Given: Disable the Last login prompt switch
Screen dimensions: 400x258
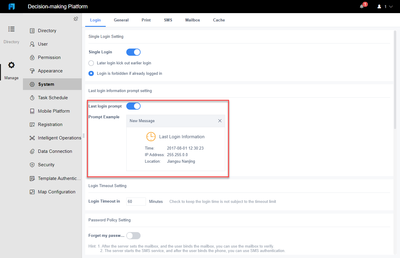Looking at the screenshot, I should 133,106.
